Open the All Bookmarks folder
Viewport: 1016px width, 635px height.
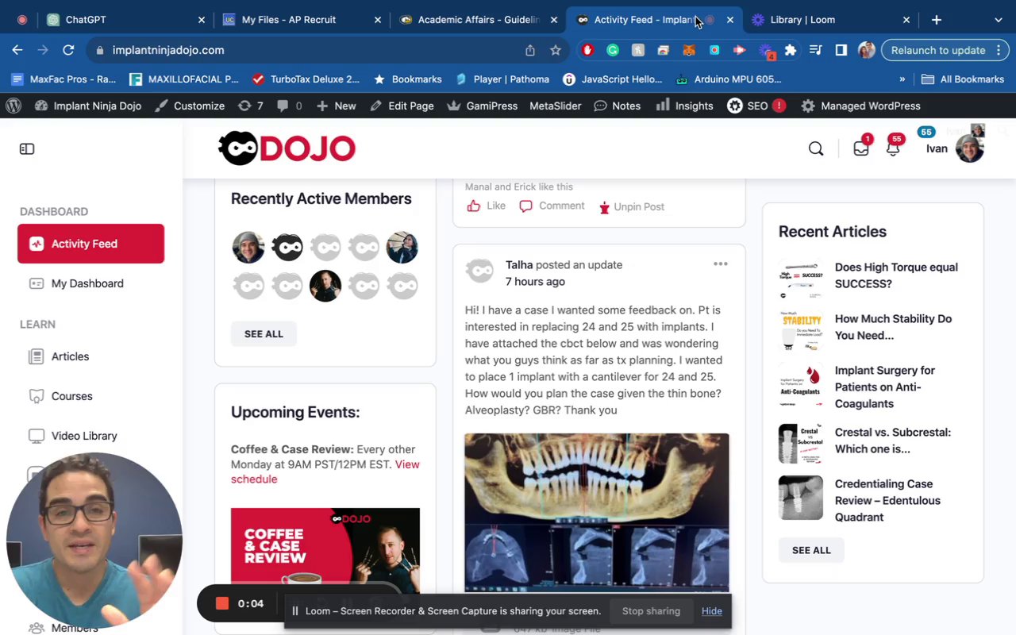click(963, 79)
